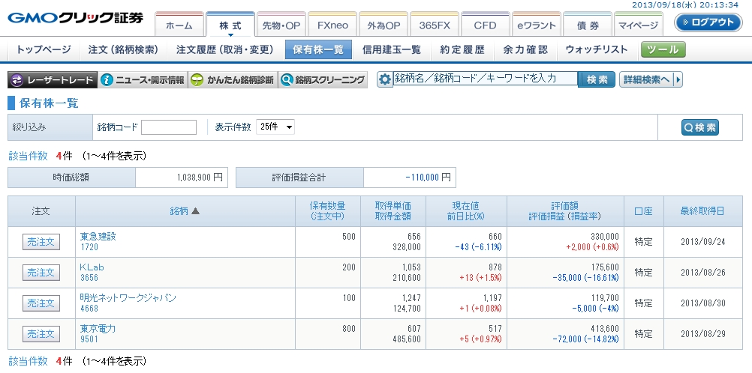Open 銘柄スクリーニング screening tool
The height and width of the screenshot is (373, 752).
(x=322, y=80)
